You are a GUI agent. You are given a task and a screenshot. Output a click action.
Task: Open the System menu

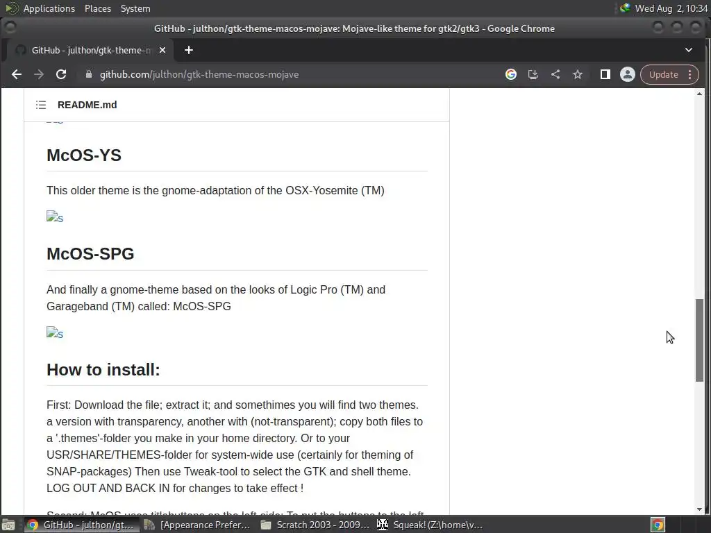pos(135,8)
